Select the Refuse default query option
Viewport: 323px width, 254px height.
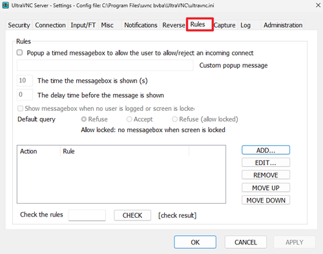(x=84, y=119)
